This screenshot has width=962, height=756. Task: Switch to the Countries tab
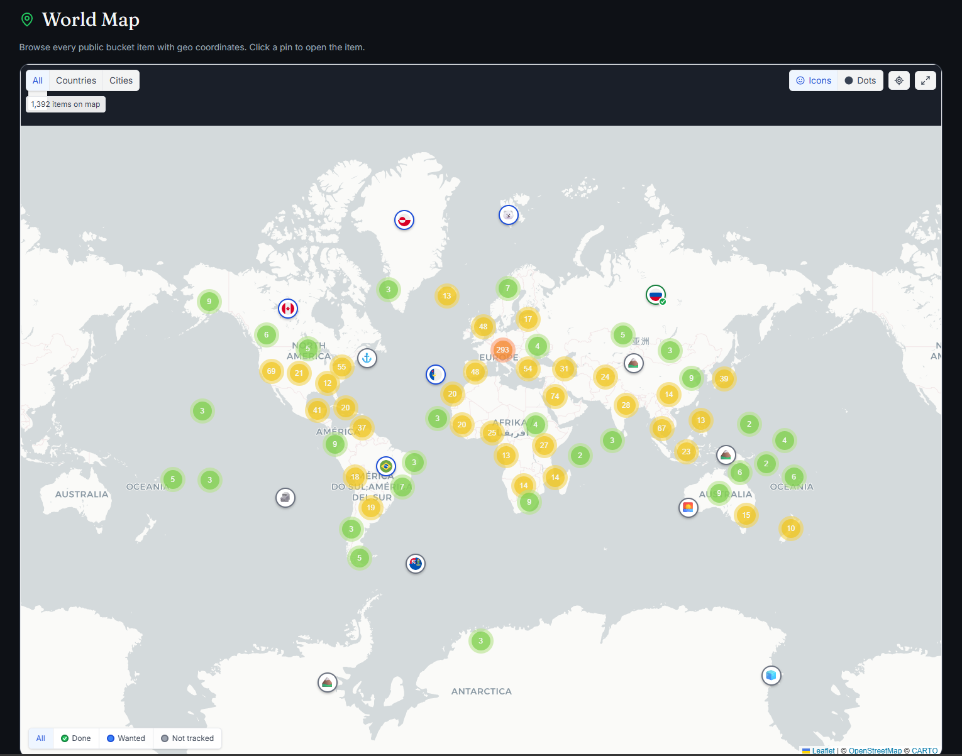76,80
